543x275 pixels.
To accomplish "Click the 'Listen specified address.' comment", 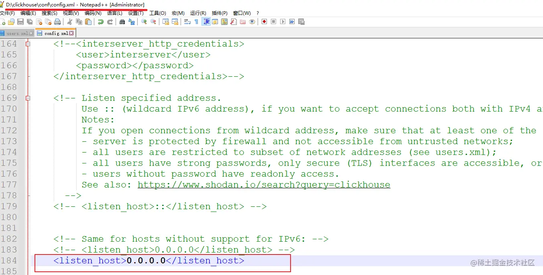I will [x=151, y=98].
